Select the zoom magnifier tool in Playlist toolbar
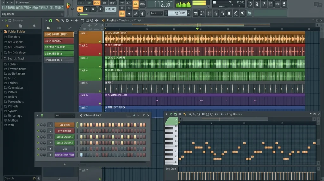The height and width of the screenshot is (181, 324). point(92,21)
